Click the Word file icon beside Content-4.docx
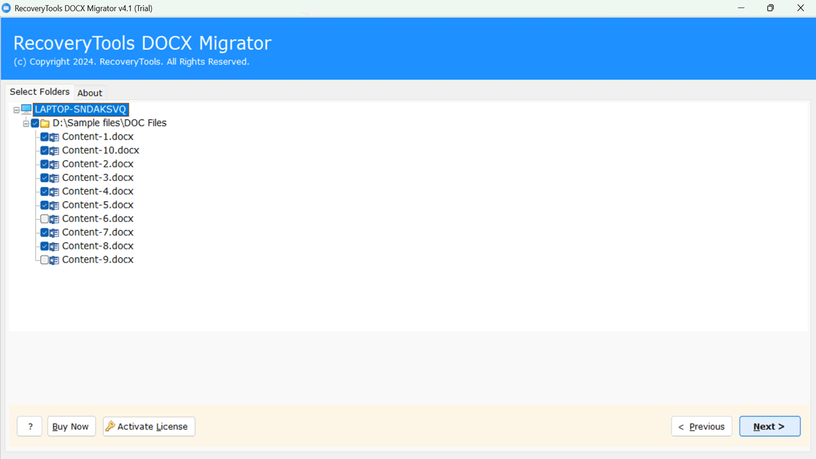The width and height of the screenshot is (816, 459). (54, 192)
